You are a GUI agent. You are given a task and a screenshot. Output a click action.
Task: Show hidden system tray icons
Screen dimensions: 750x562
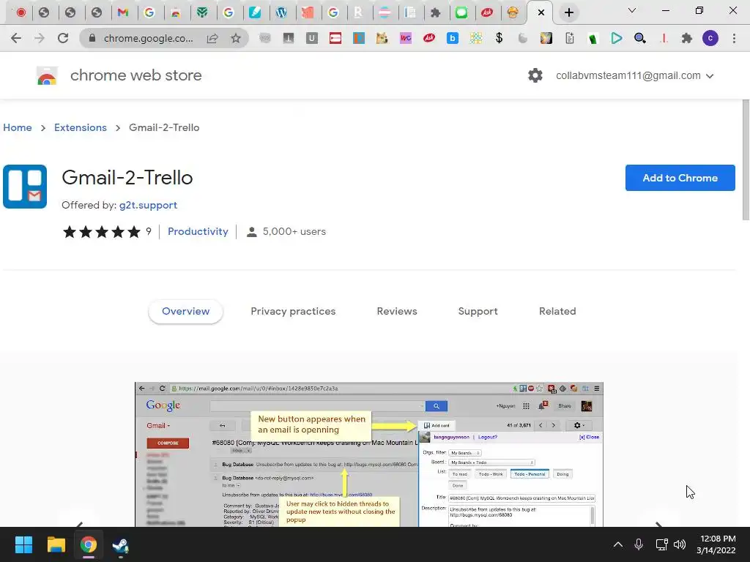point(618,544)
